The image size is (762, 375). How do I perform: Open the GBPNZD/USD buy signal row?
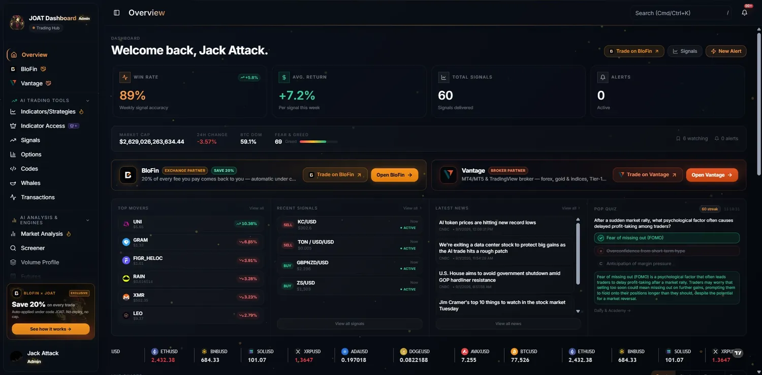coord(350,265)
